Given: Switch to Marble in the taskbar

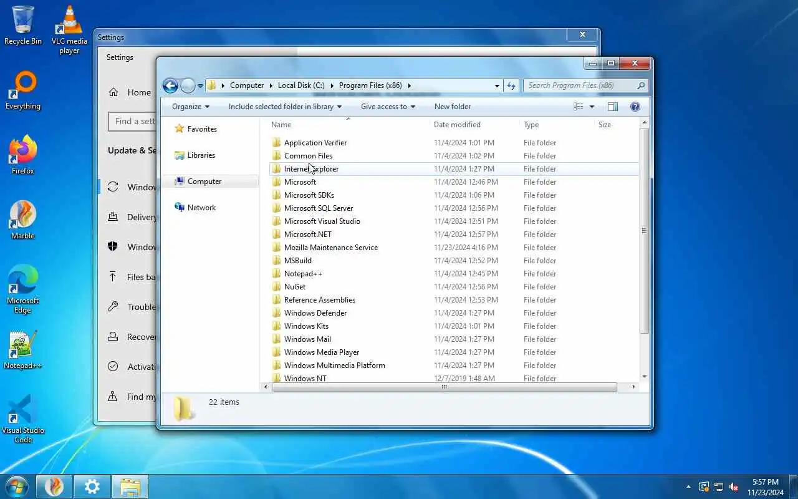Looking at the screenshot, I should click(54, 487).
